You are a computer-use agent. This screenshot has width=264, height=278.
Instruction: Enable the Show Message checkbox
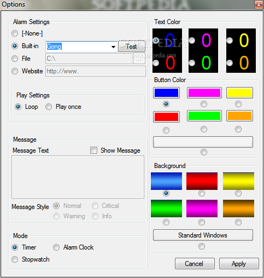(x=93, y=150)
